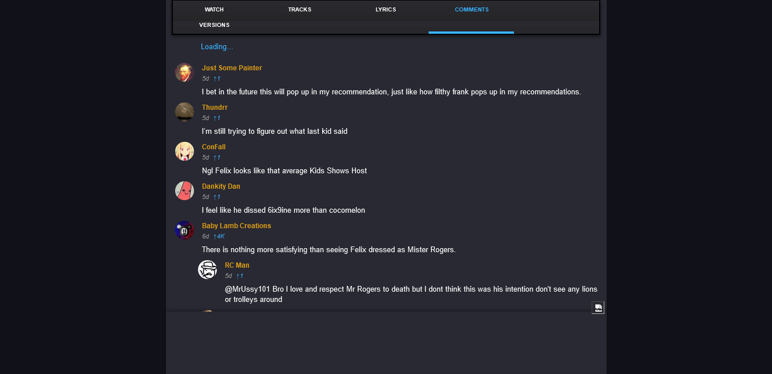Click Dankity Dan's profile picture
Screen dimensions: 772x374
[x=184, y=191]
